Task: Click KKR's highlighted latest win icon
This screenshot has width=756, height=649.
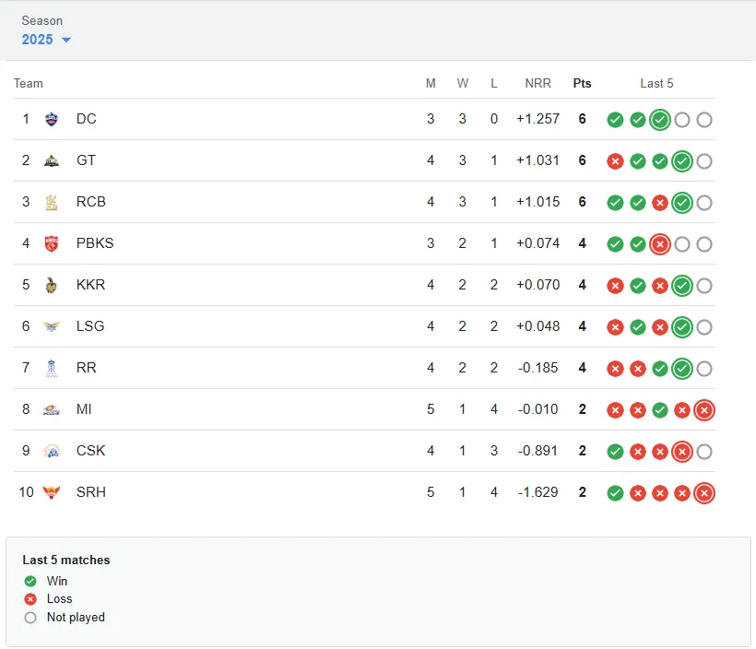Action: point(682,286)
